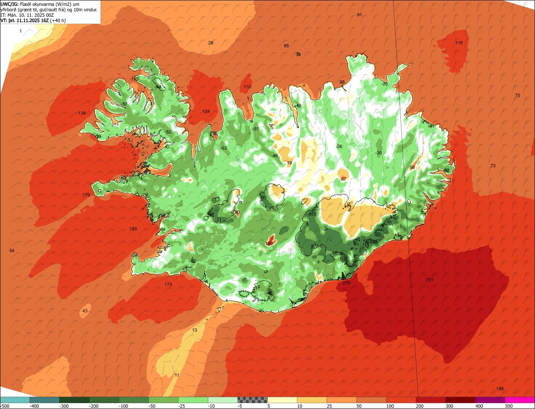Click the magenta legend swatch above 500
535x409 pixels.
coord(520,400)
